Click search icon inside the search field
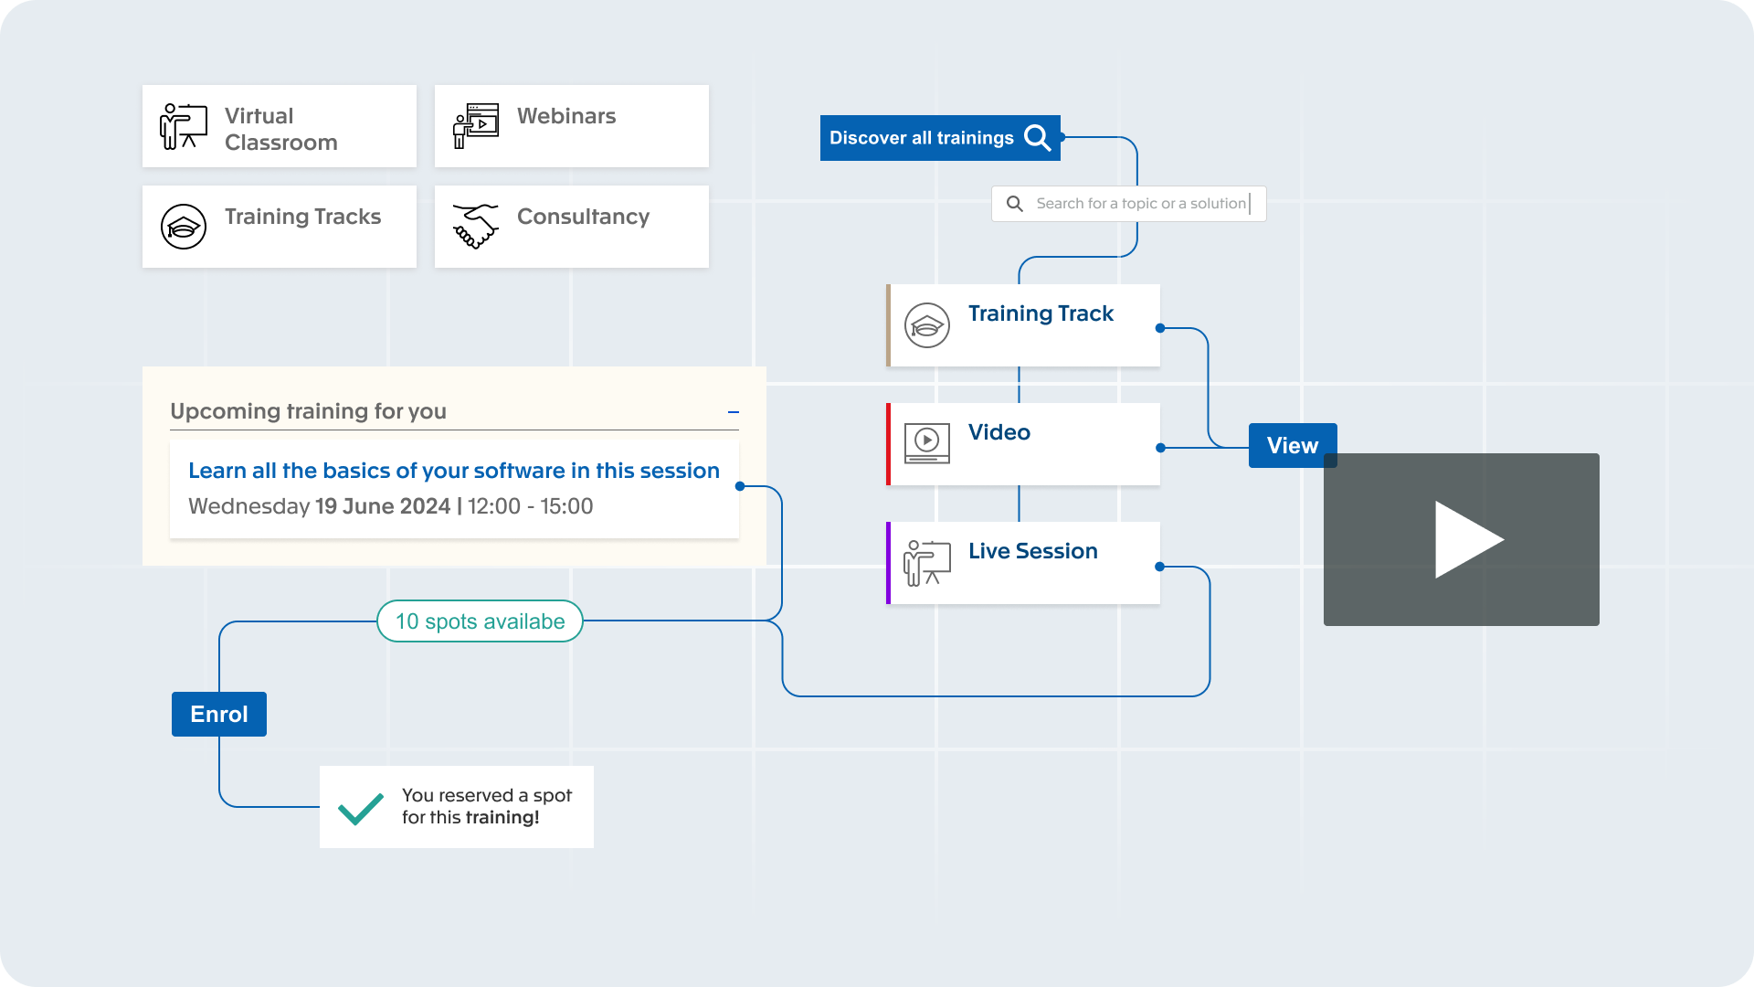Viewport: 1754px width, 987px height. (x=1015, y=204)
